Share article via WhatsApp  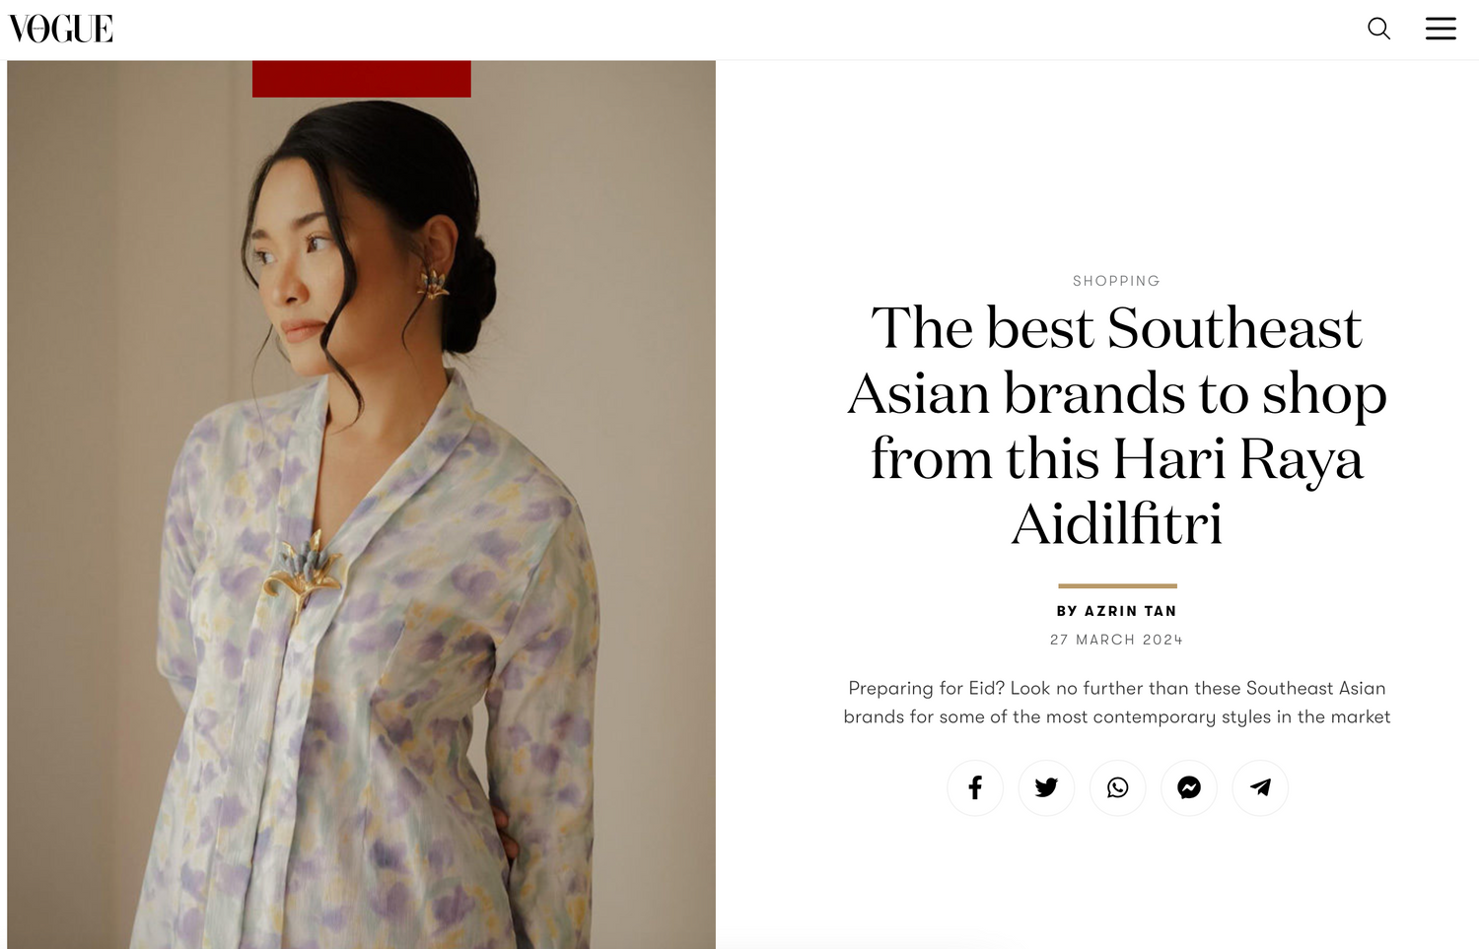[1117, 787]
